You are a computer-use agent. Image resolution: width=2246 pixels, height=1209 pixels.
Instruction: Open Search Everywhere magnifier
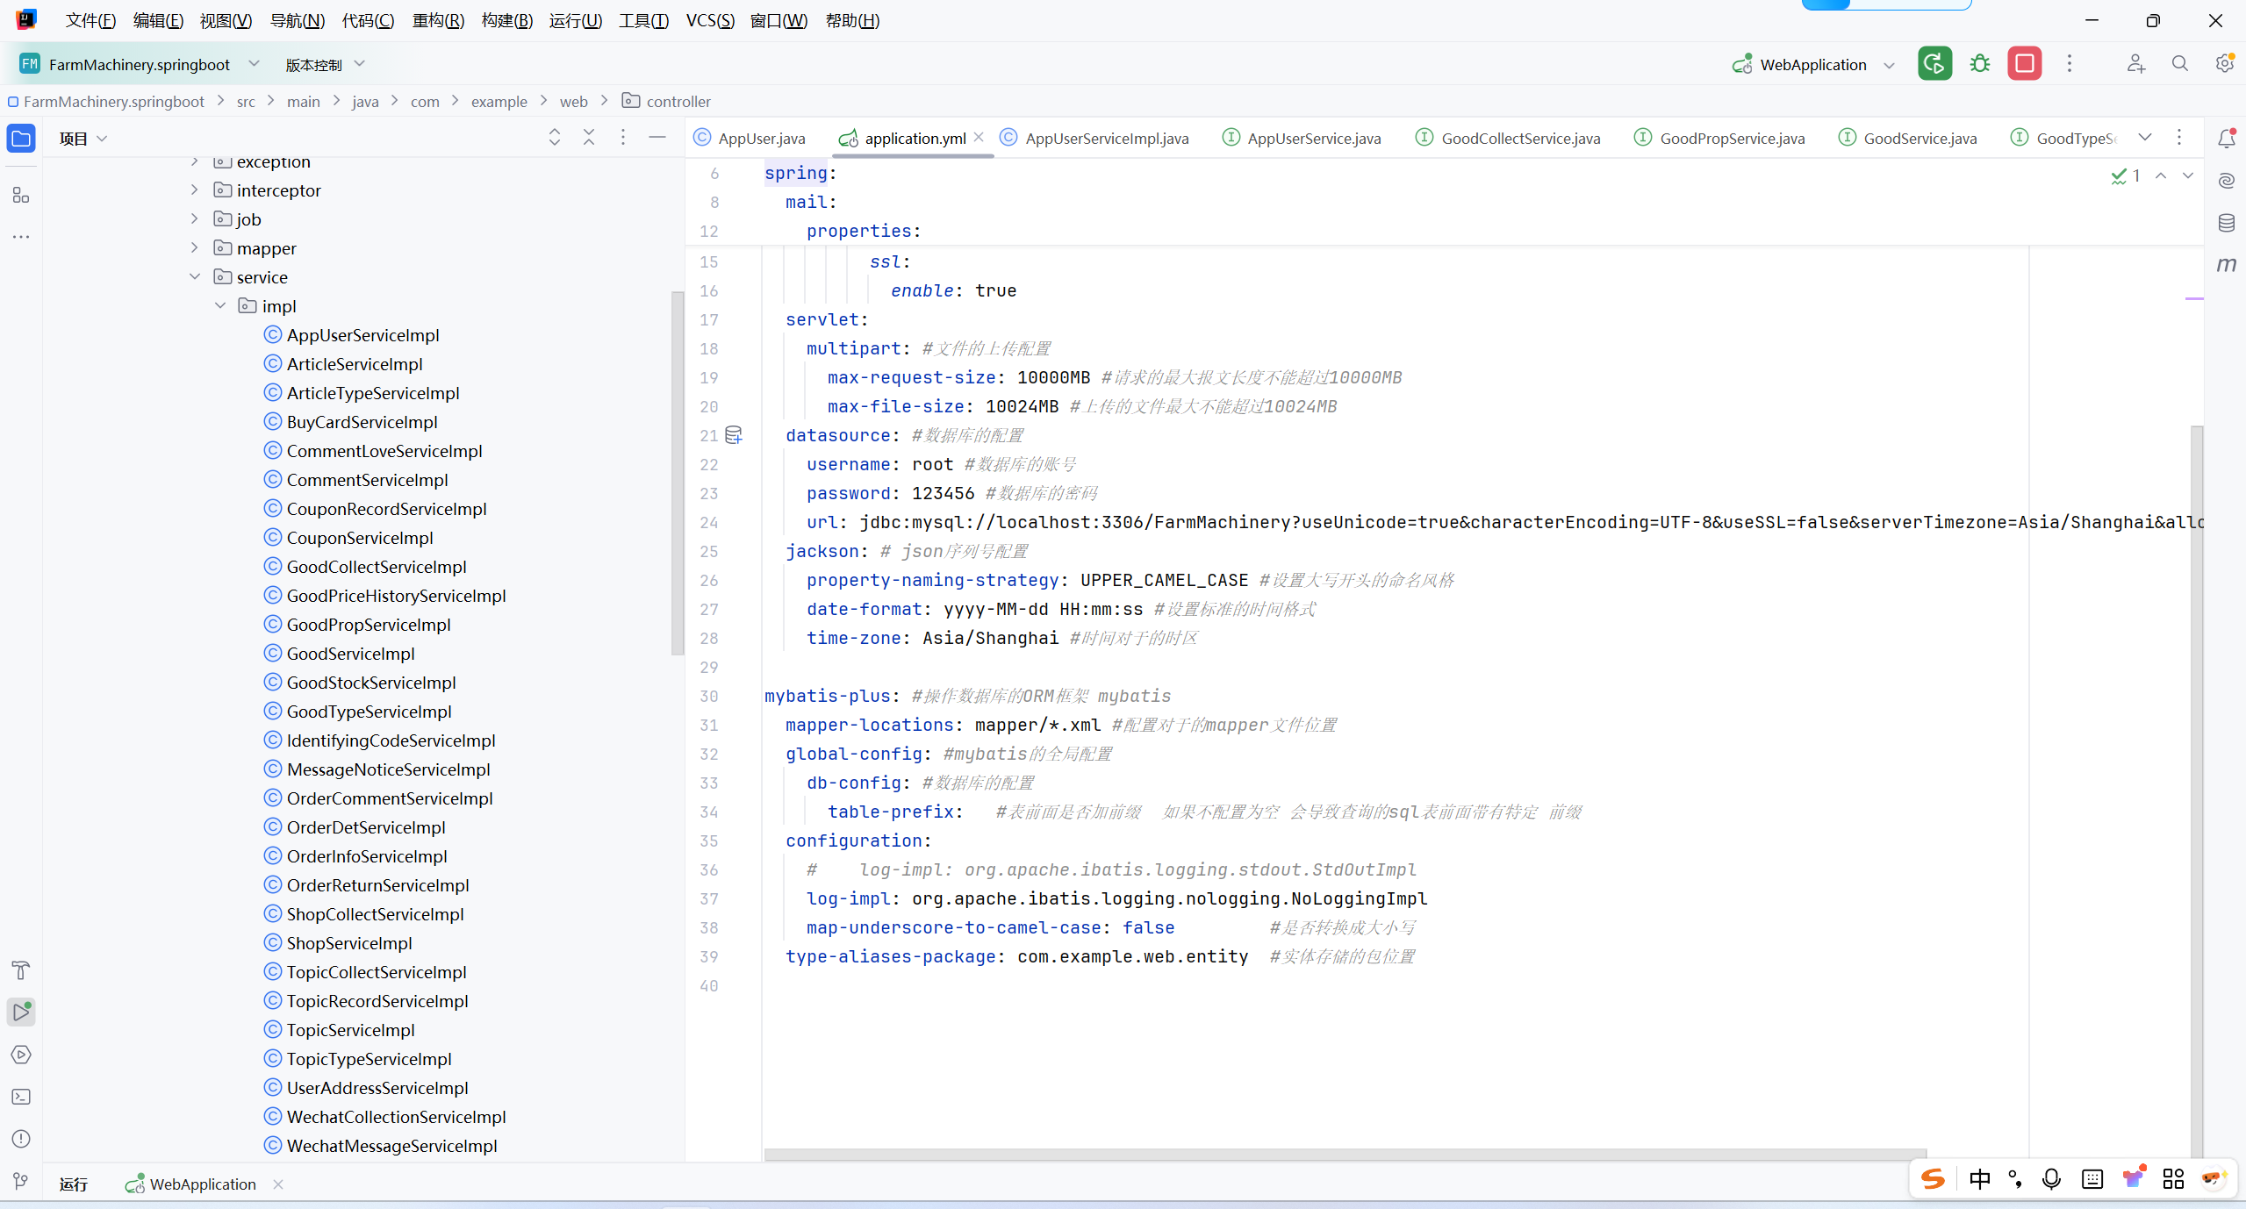coord(2179,64)
